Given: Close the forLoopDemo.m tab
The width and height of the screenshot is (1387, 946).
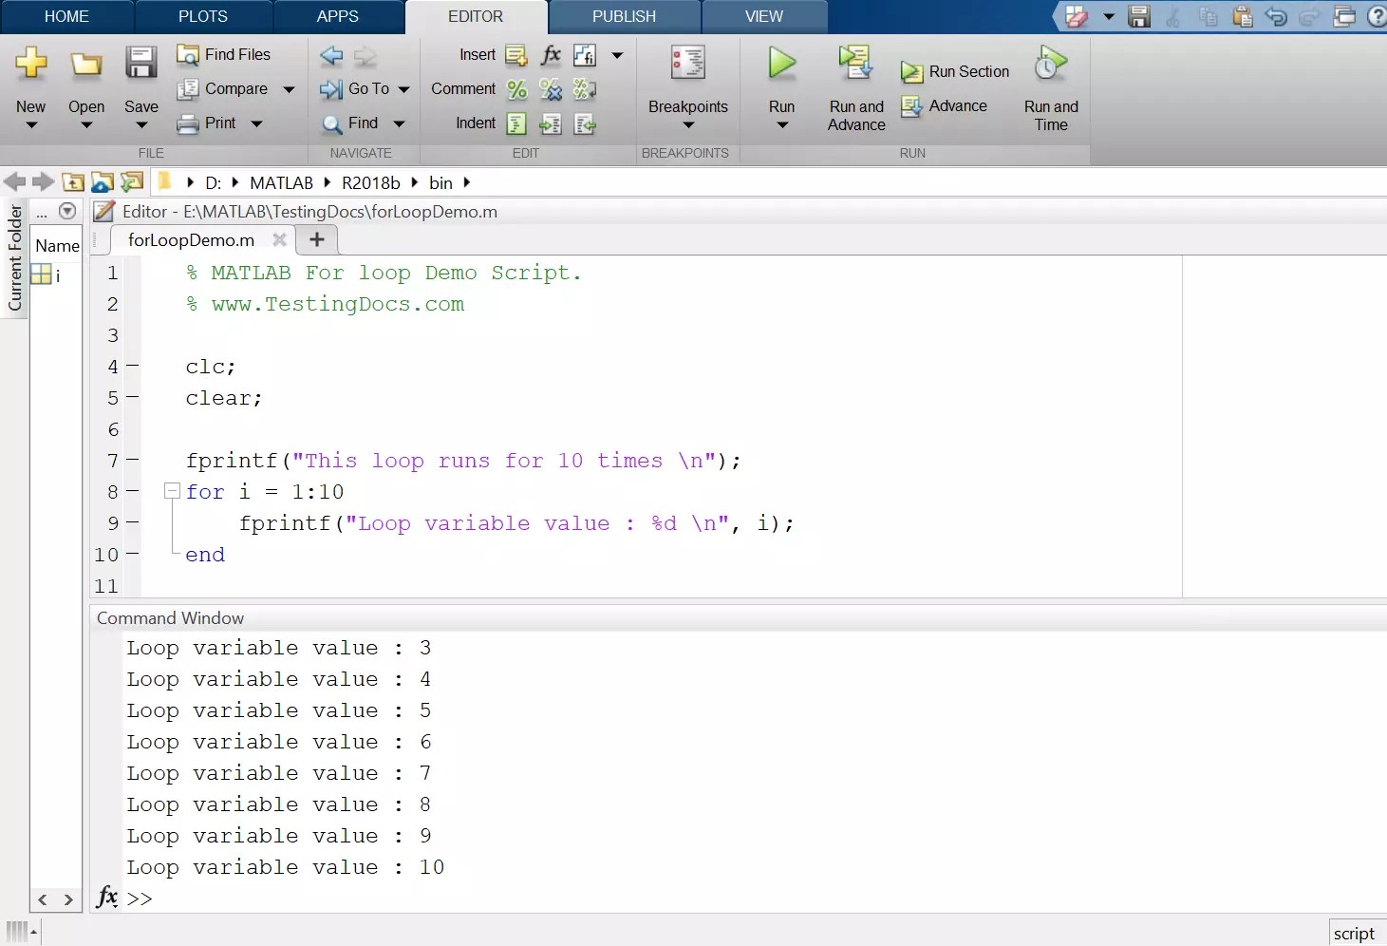Looking at the screenshot, I should click(279, 240).
